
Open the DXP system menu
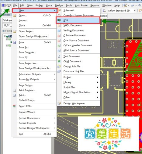coord(7,5)
